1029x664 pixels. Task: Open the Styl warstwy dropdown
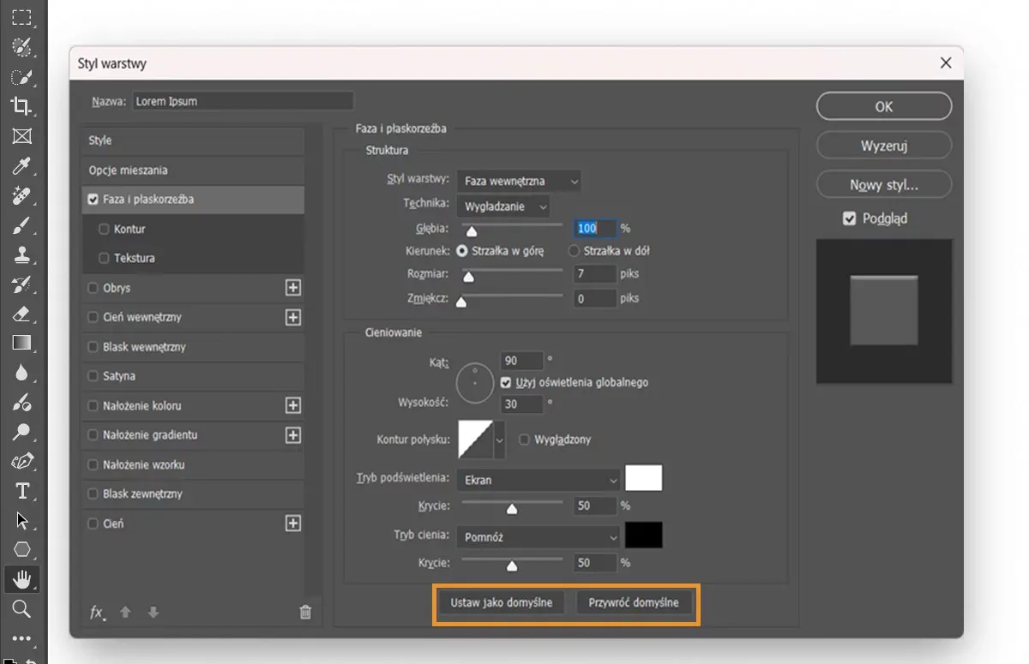(x=518, y=181)
